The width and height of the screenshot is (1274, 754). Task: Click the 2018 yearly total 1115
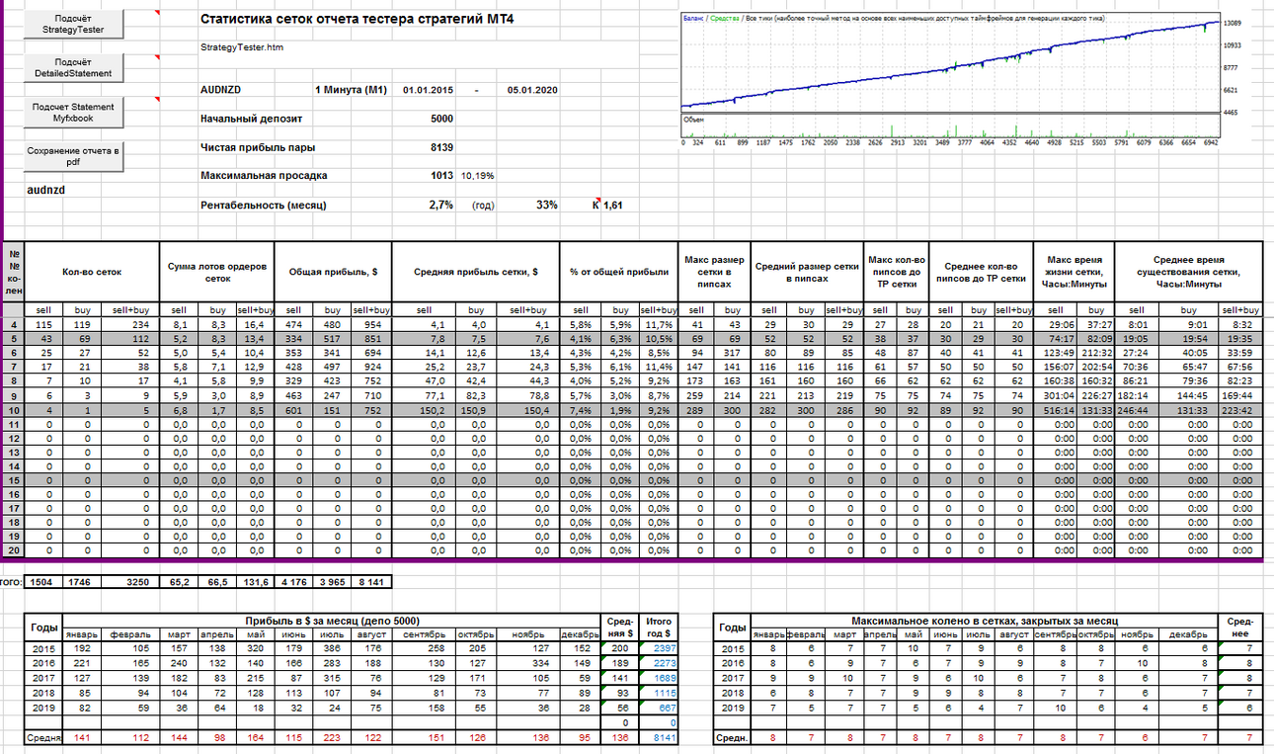pyautogui.click(x=661, y=693)
